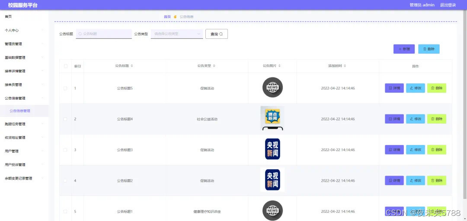Click 修改 for 公告标题5 row

point(415,88)
